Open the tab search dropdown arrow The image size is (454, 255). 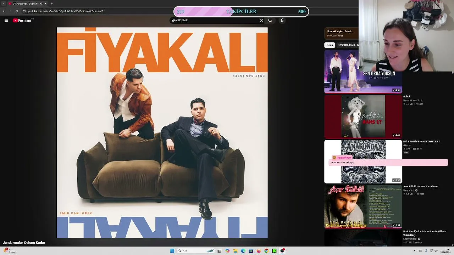(4, 4)
